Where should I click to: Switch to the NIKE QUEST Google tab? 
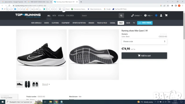point(40,2)
